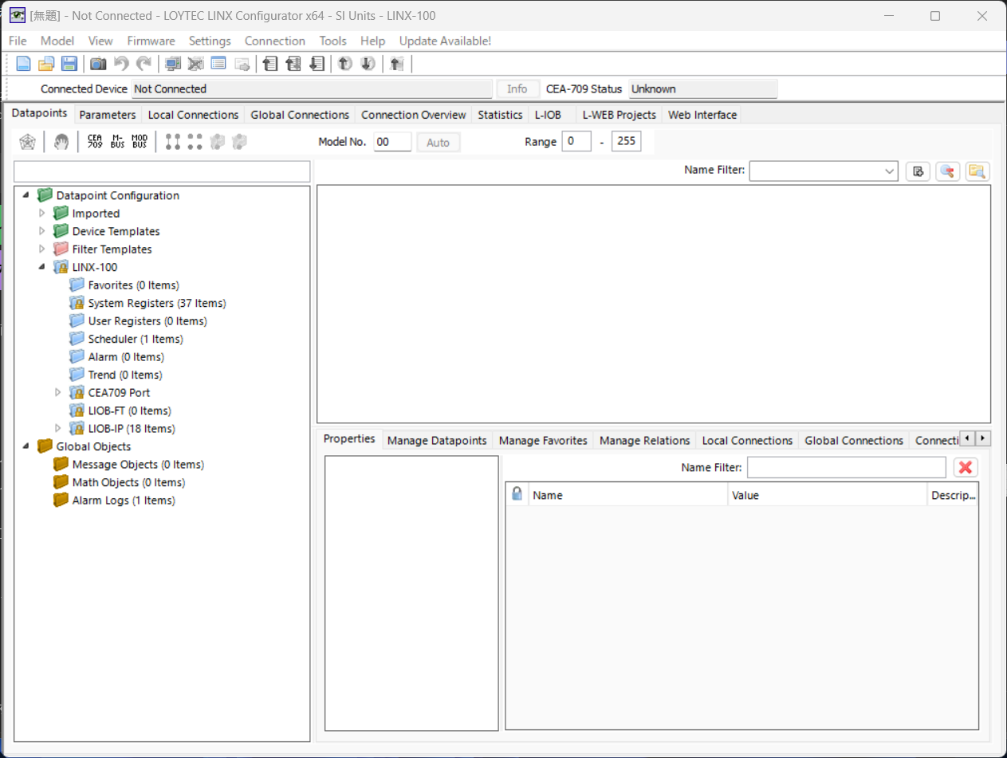1007x758 pixels.
Task: Clear the lower Name Filter with red X
Action: point(965,467)
